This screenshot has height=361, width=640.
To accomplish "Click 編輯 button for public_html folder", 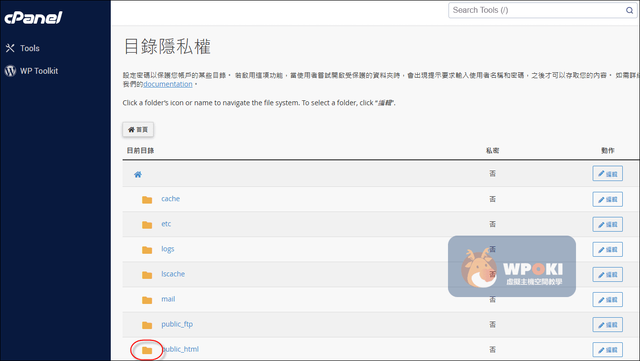I will [x=608, y=350].
